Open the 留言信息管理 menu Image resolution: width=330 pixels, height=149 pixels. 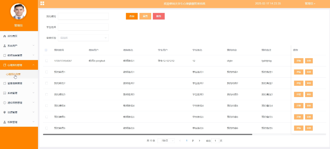click(x=19, y=83)
